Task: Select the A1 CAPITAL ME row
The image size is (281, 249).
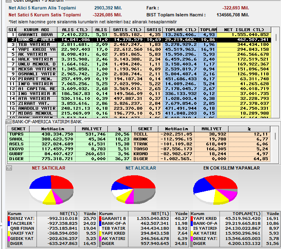Action: point(139,89)
